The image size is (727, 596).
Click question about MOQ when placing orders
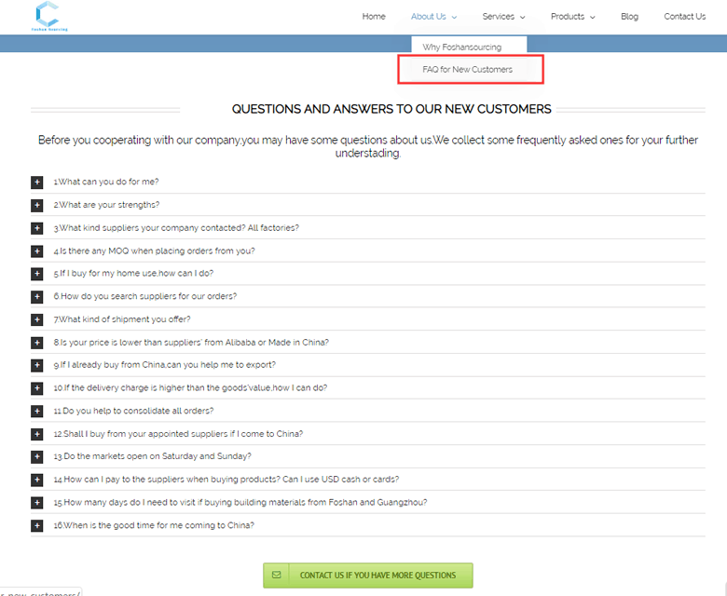[155, 251]
